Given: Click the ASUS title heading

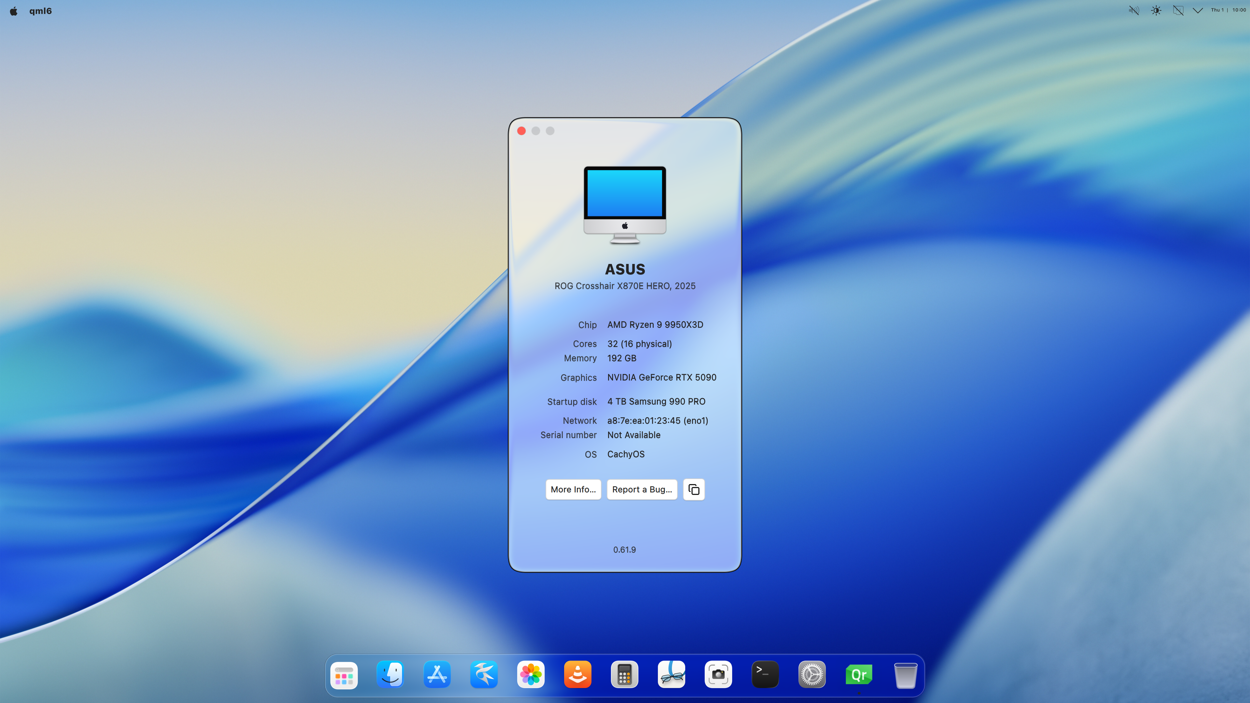Looking at the screenshot, I should (625, 269).
